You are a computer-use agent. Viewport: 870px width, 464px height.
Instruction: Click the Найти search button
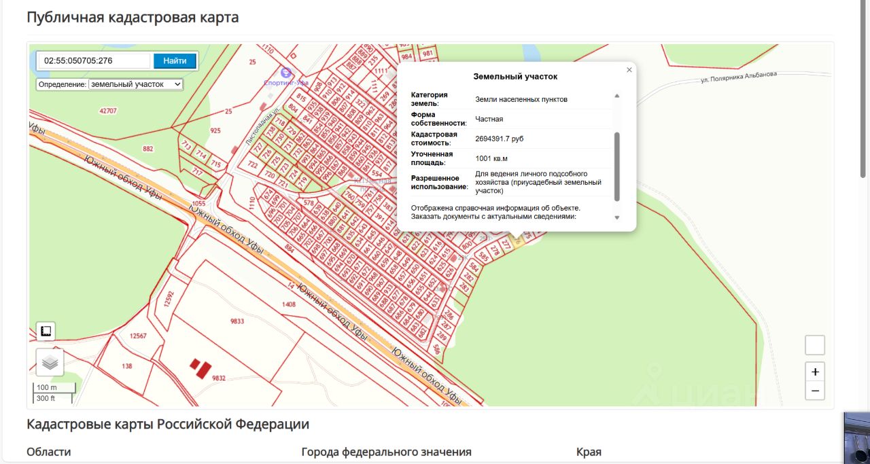175,60
